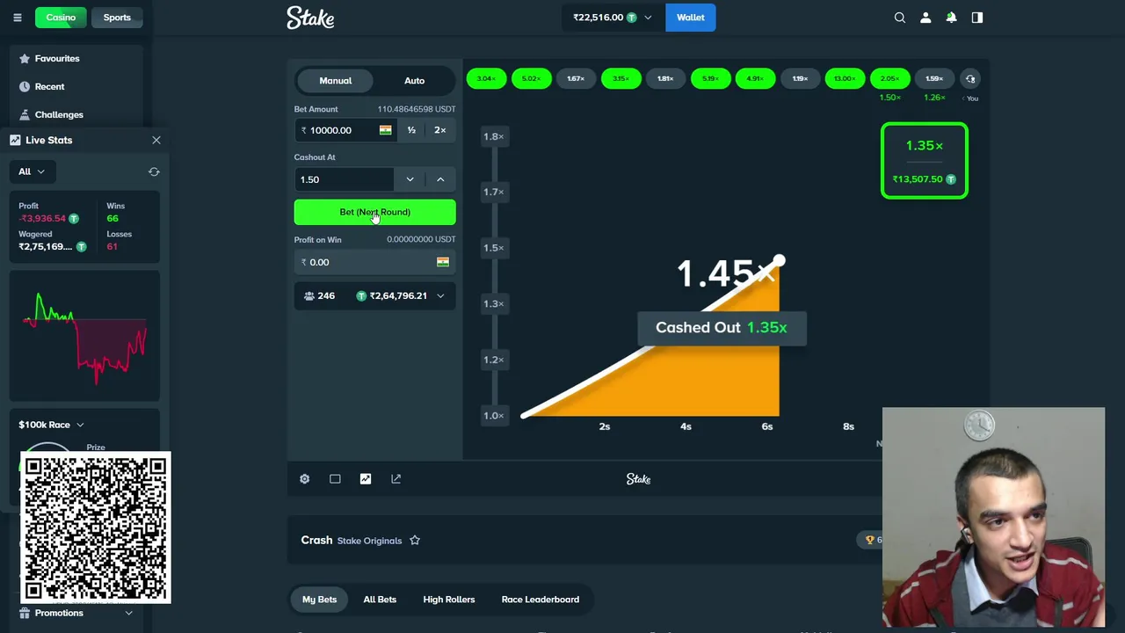The image size is (1125, 633).
Task: Refresh the Live Stats panel
Action: pos(154,171)
